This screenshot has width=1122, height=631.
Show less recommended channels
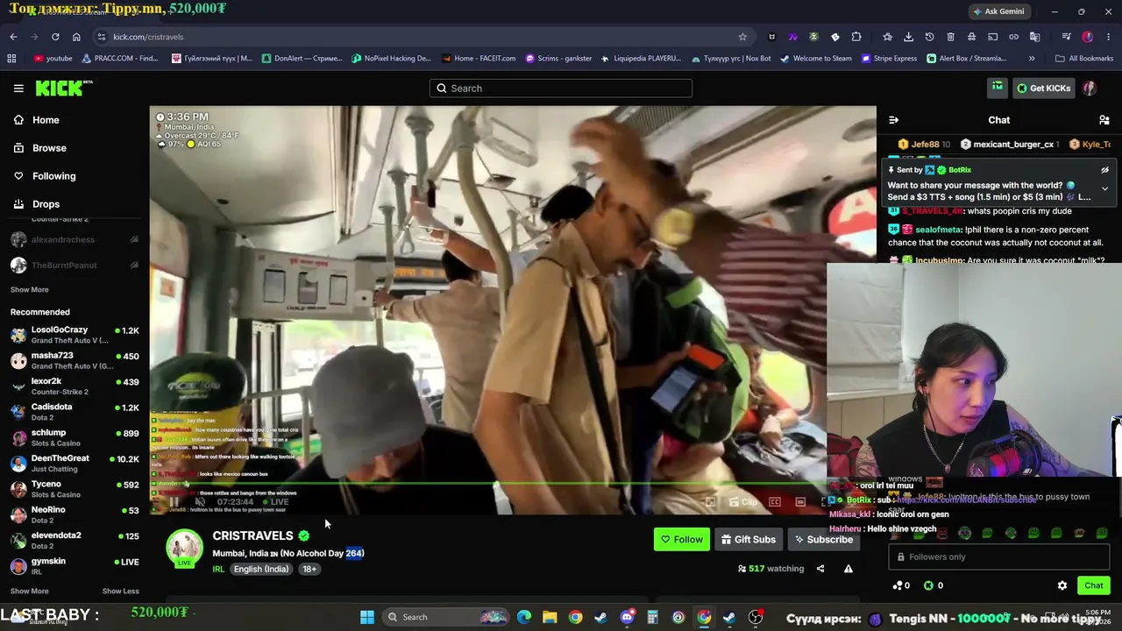(x=120, y=591)
